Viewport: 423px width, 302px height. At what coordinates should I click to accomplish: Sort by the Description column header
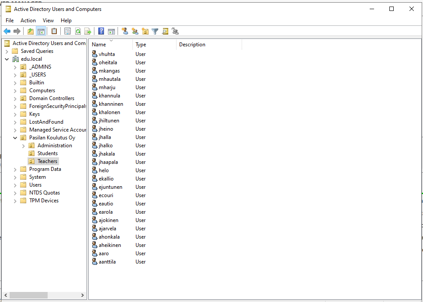209,45
